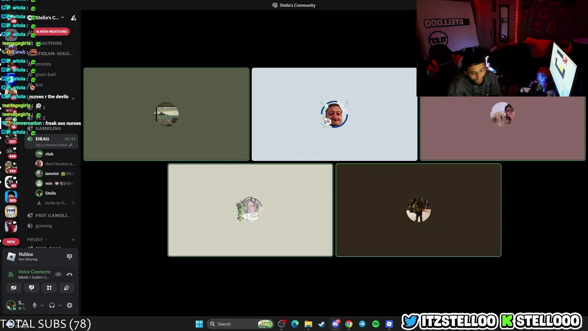The height and width of the screenshot is (331, 588).
Task: Open the emotes text channel
Action: click(x=43, y=64)
